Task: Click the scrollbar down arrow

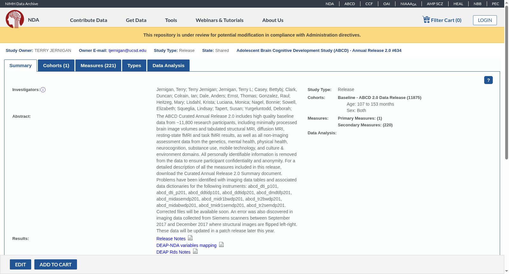Action: 506,271
